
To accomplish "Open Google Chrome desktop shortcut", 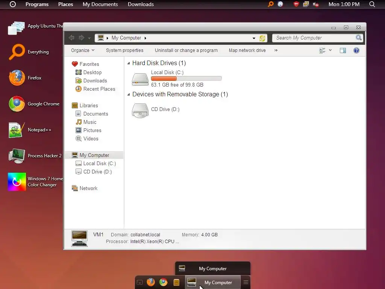I will click(17, 104).
